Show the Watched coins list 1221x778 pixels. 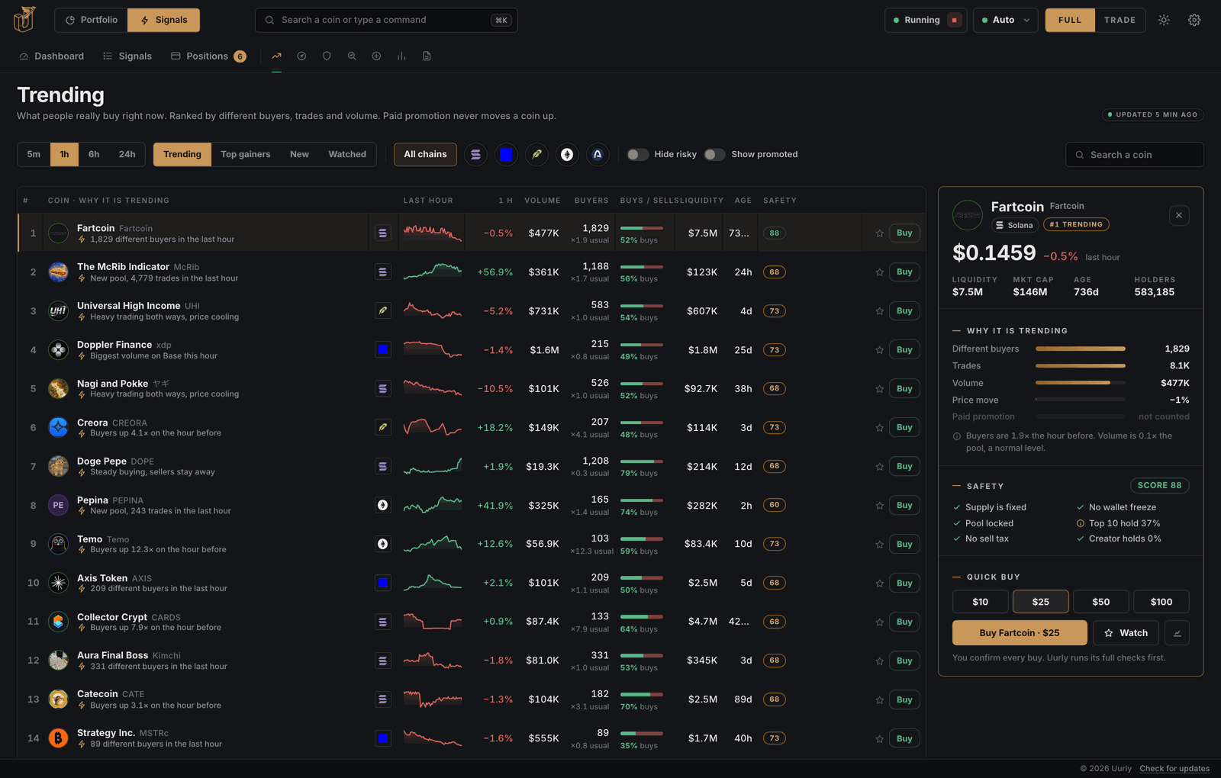347,154
